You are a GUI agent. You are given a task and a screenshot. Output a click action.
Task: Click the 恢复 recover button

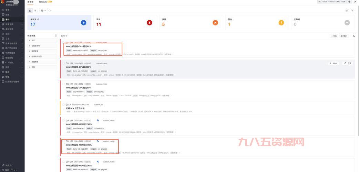(x=348, y=63)
